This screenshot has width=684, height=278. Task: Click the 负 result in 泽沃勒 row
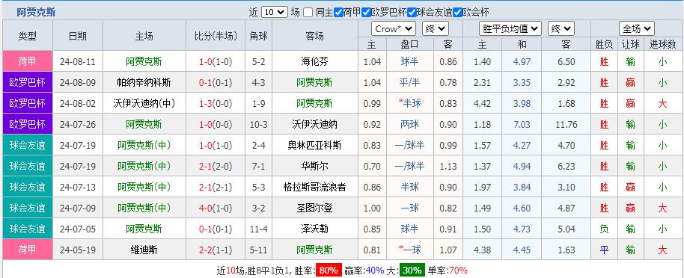(x=604, y=229)
